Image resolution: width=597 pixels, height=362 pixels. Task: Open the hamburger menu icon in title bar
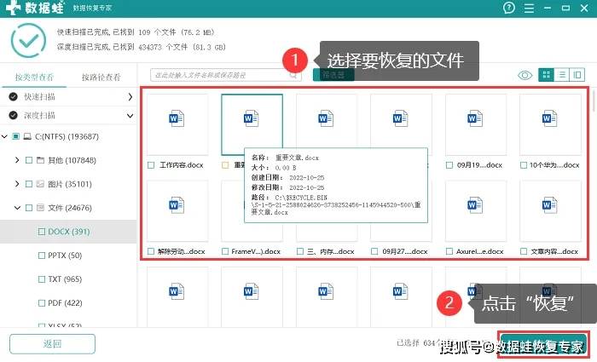point(529,8)
